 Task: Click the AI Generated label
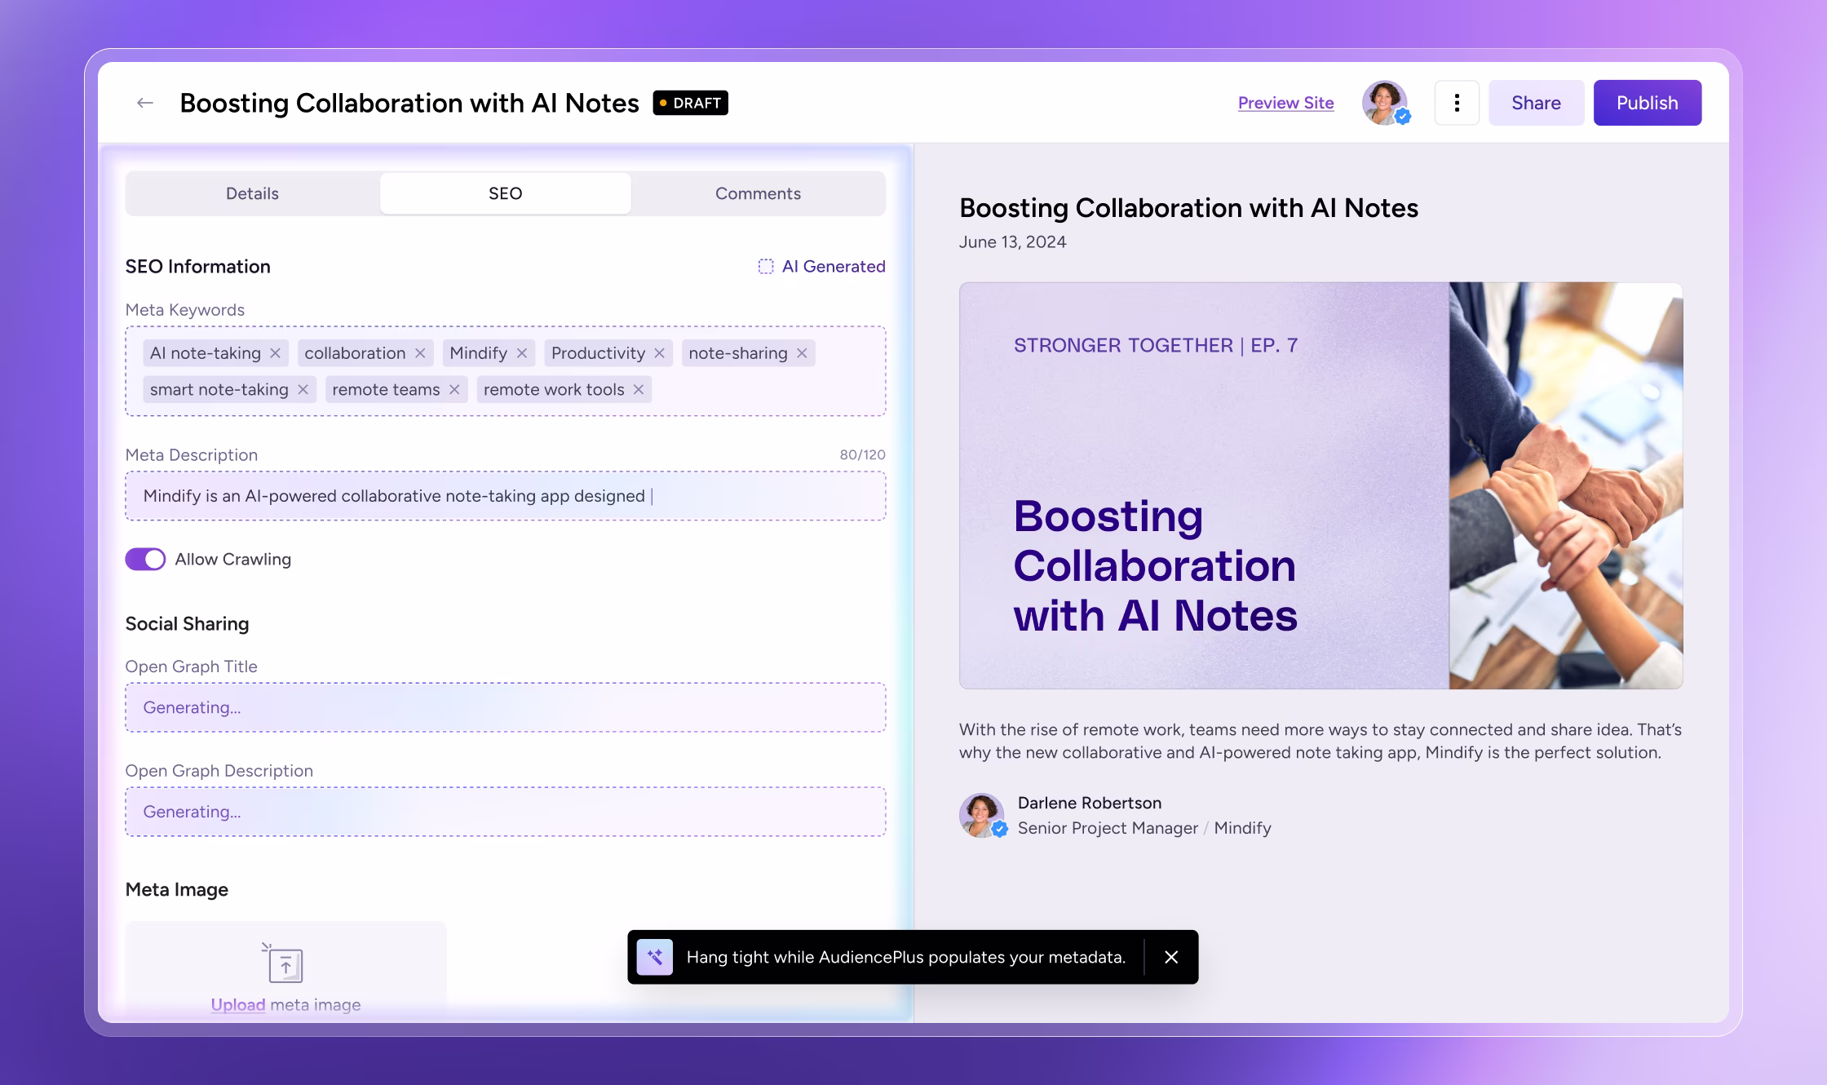point(834,267)
